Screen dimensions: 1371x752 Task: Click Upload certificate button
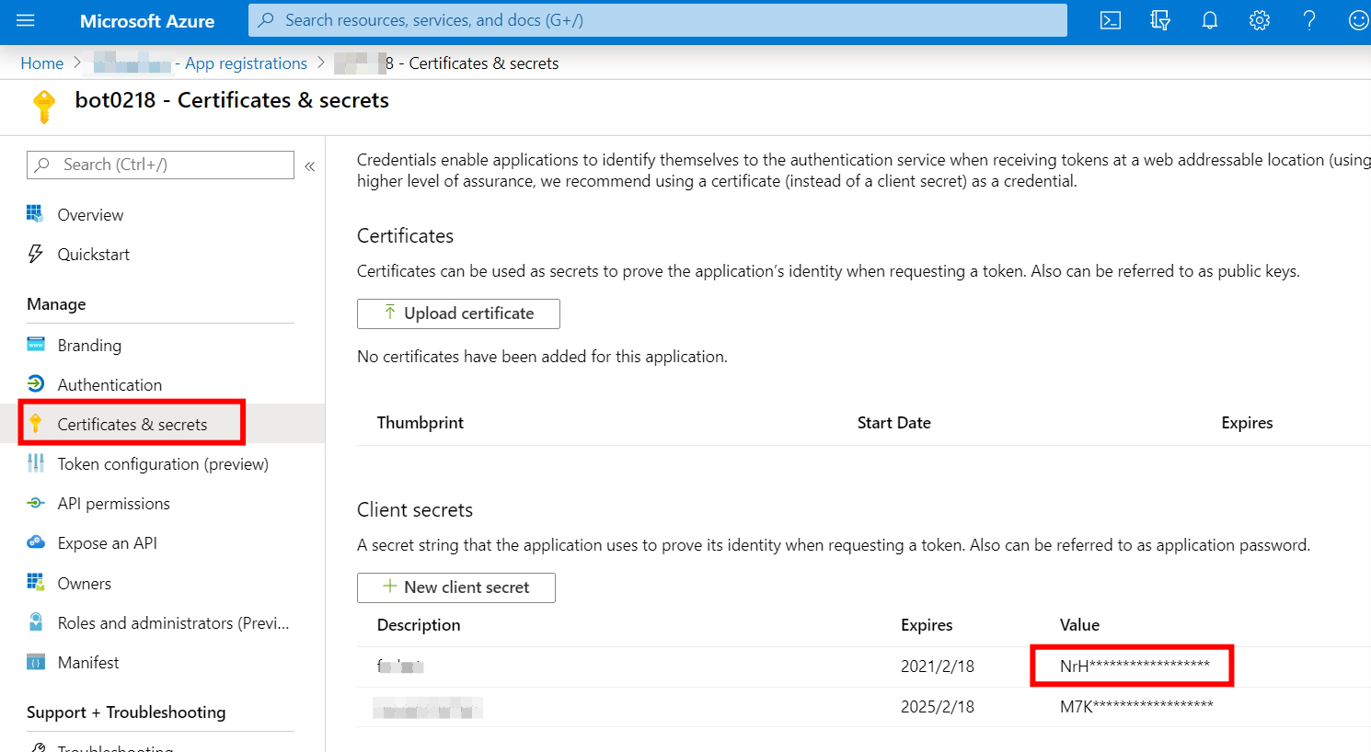tap(458, 313)
